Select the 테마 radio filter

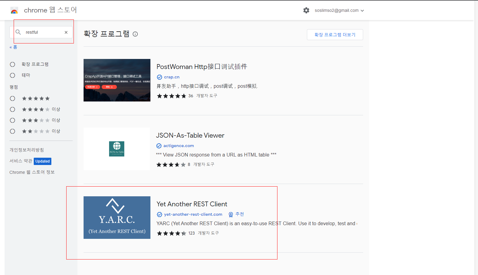coord(12,75)
